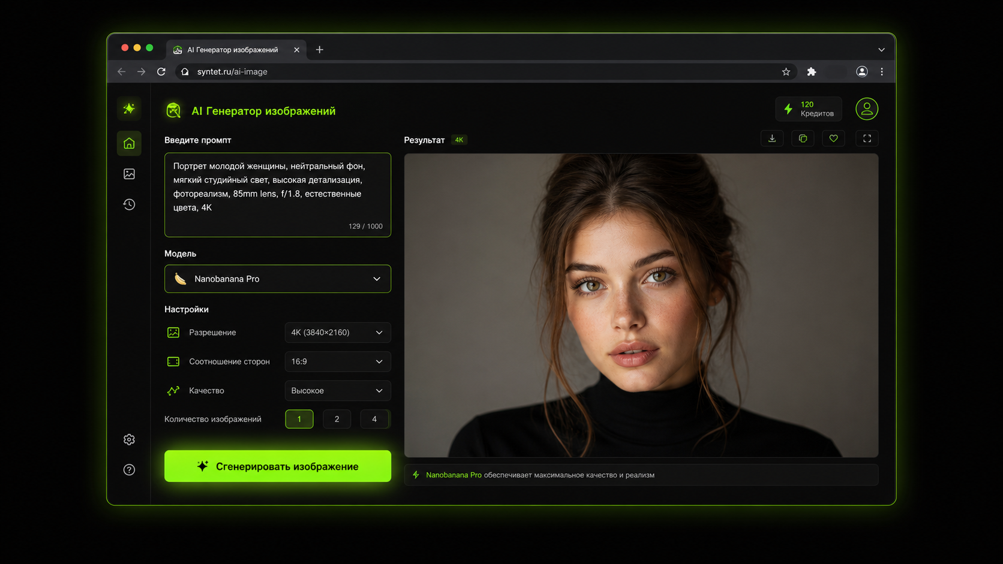Click the Разрешение settings icon
This screenshot has width=1003, height=564.
click(173, 333)
